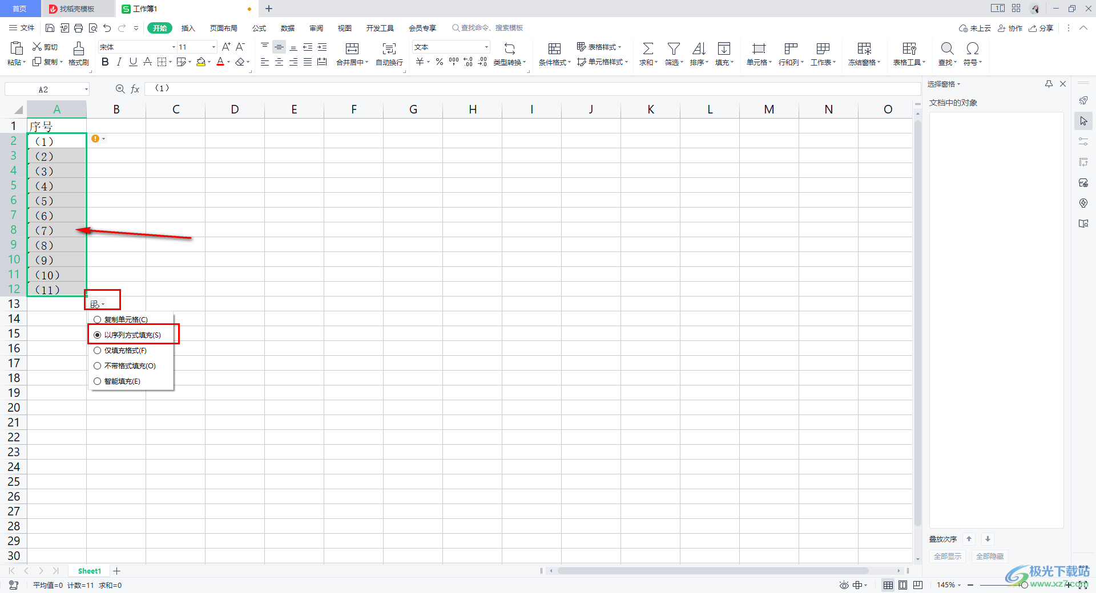Viewport: 1096px width, 593px height.
Task: Click the Conditional Format (条件格式) icon
Action: click(554, 48)
